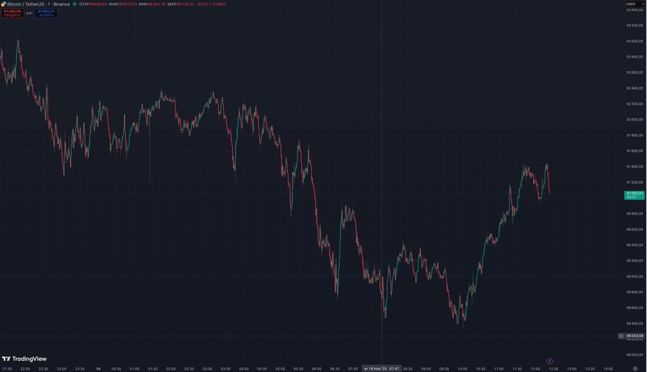Click the ОТКР open price value

[98, 4]
